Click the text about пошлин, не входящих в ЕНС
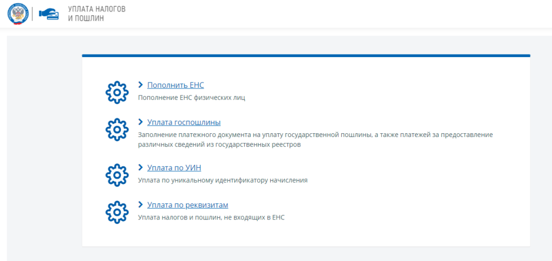552x261 pixels. coord(211,217)
